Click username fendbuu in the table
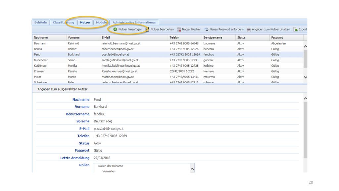This screenshot has height=191, width=339. click(x=209, y=55)
